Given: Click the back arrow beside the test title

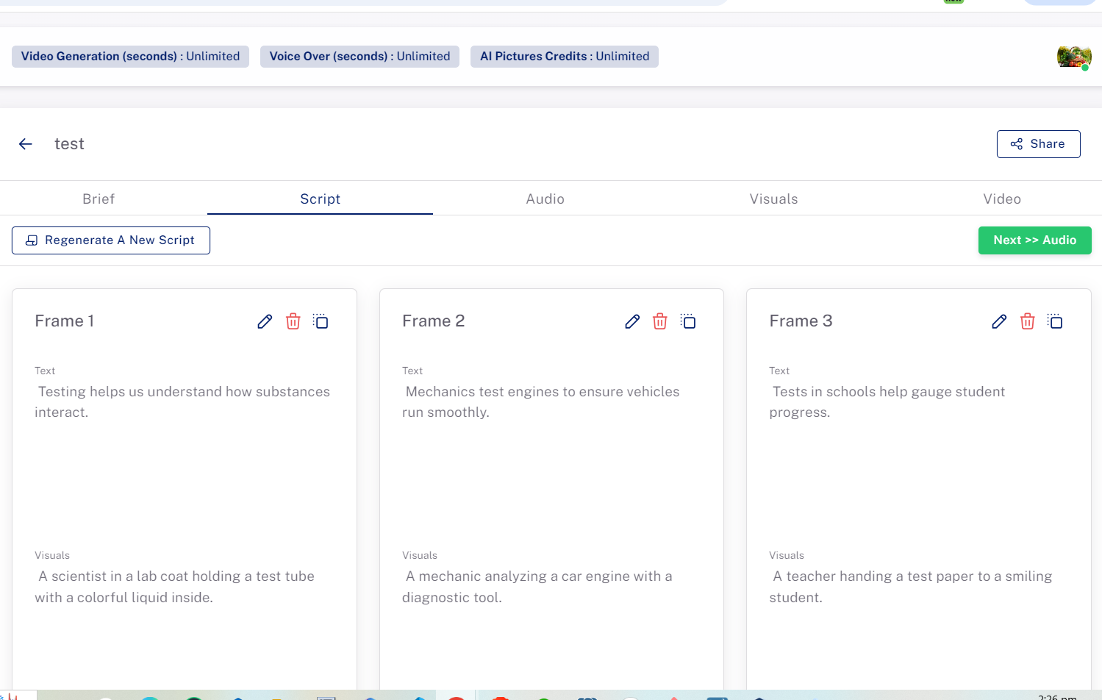Looking at the screenshot, I should pos(26,143).
